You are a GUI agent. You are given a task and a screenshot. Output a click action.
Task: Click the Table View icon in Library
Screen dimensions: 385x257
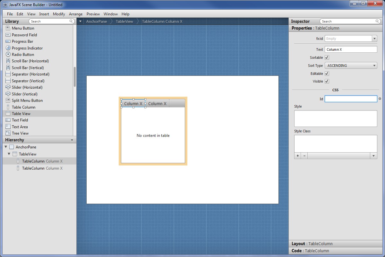(8, 113)
